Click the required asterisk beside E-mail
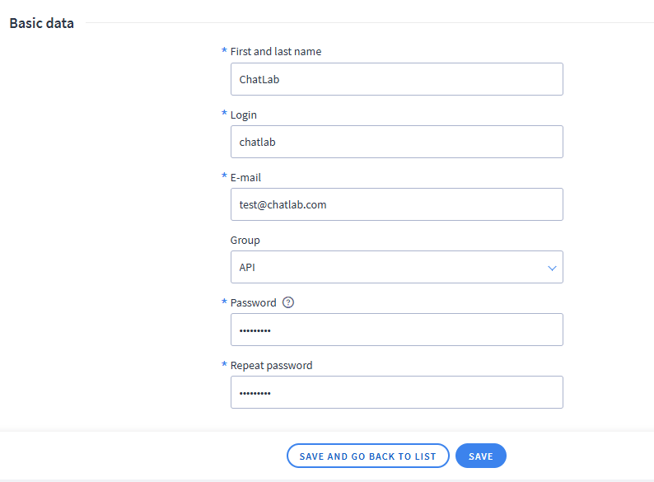 pos(224,176)
